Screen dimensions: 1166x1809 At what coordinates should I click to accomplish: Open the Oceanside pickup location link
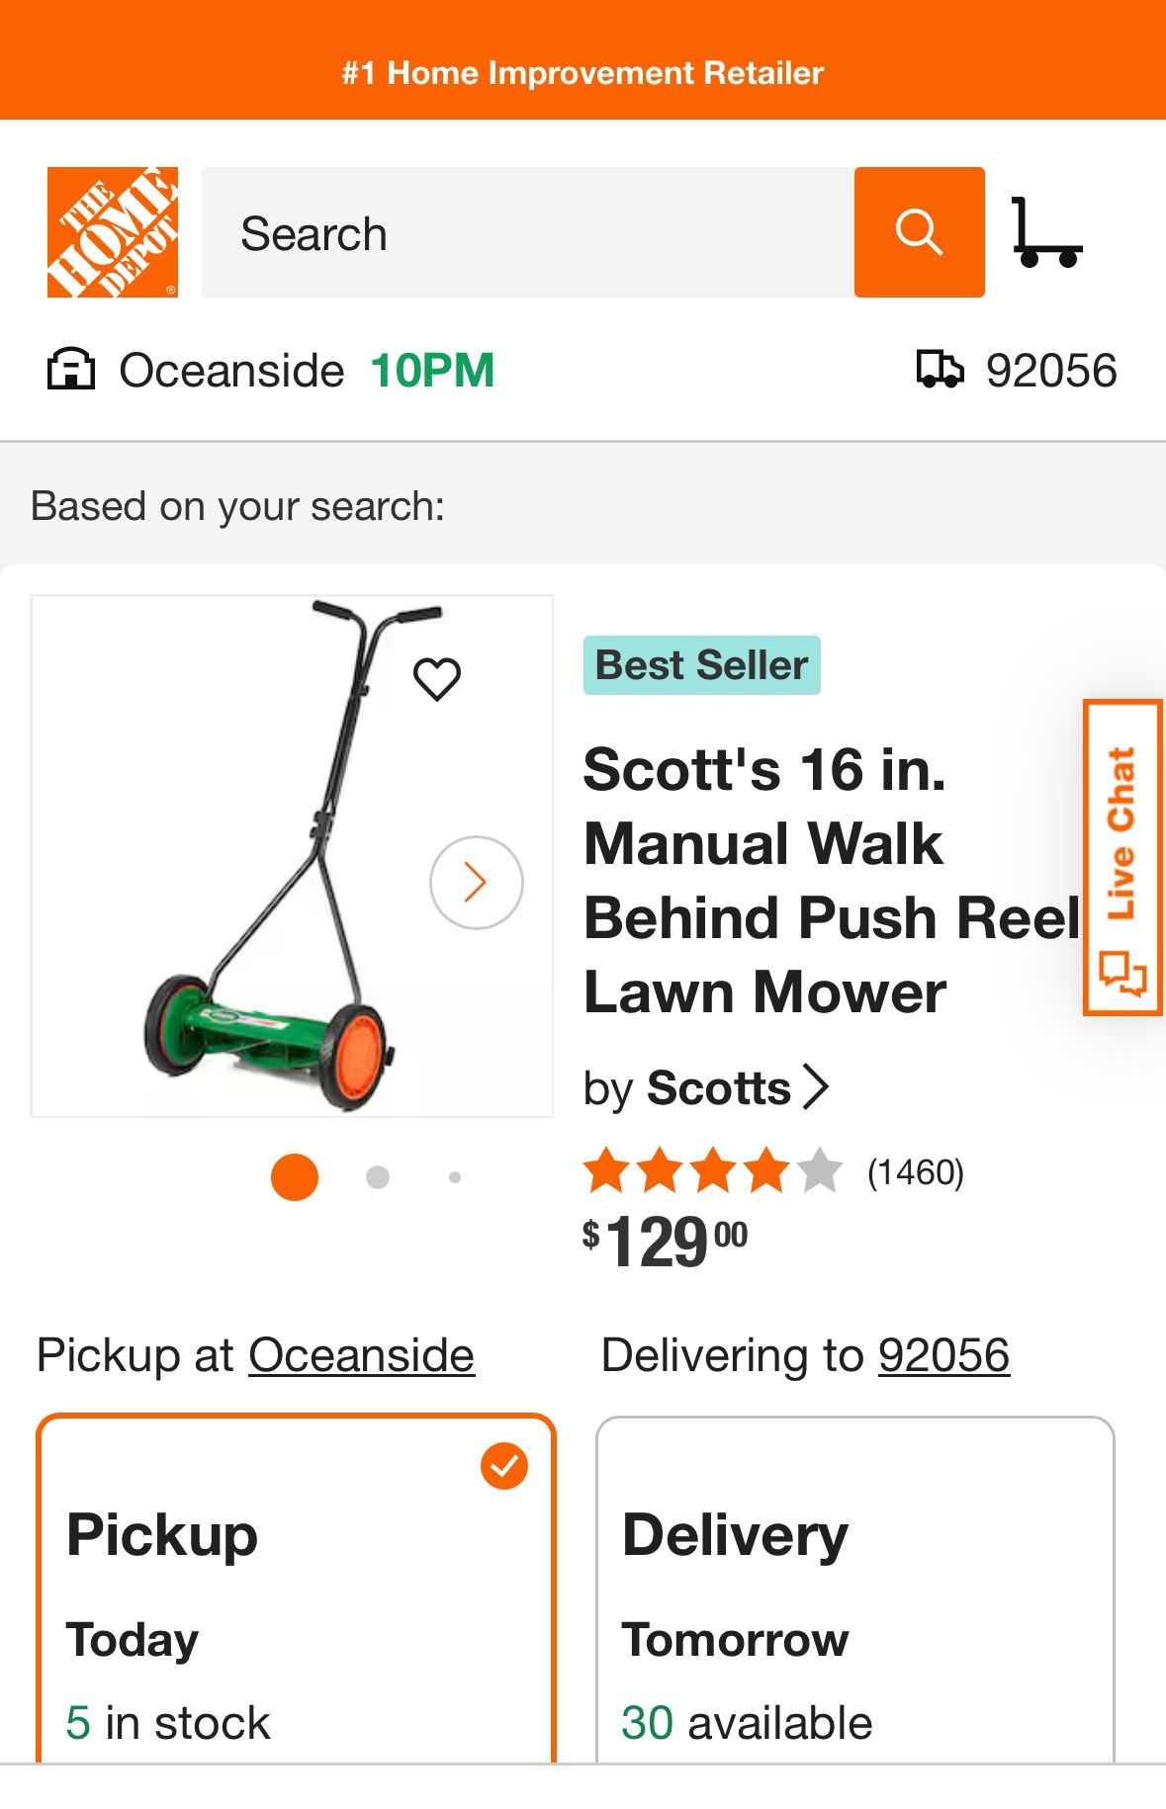click(x=362, y=1355)
